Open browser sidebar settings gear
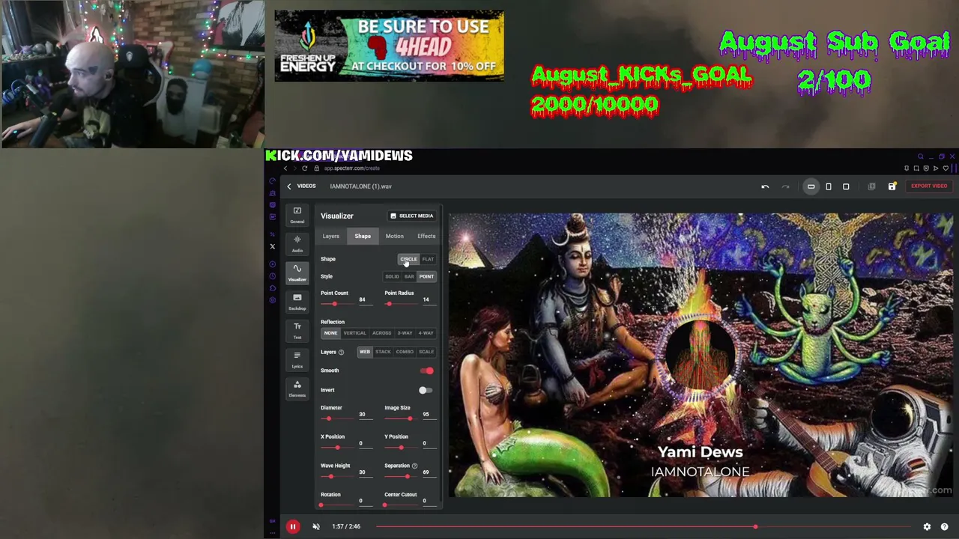The width and height of the screenshot is (959, 539). point(272,299)
